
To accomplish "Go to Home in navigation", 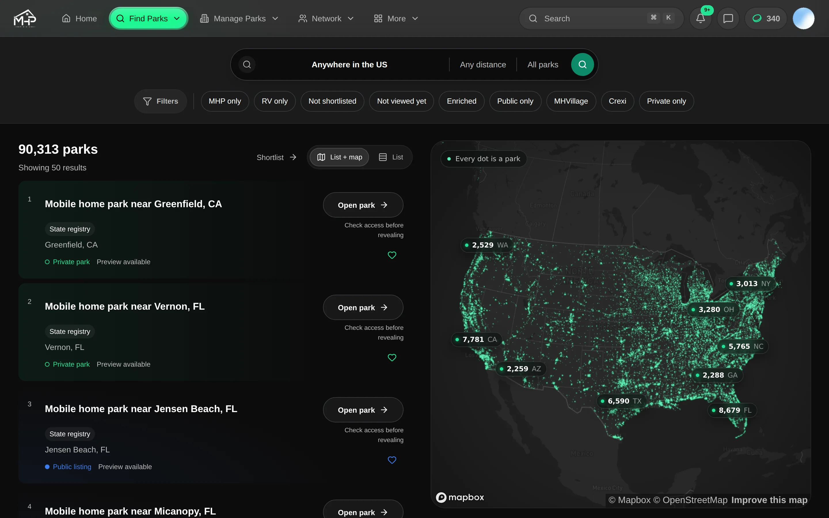I will 79,18.
